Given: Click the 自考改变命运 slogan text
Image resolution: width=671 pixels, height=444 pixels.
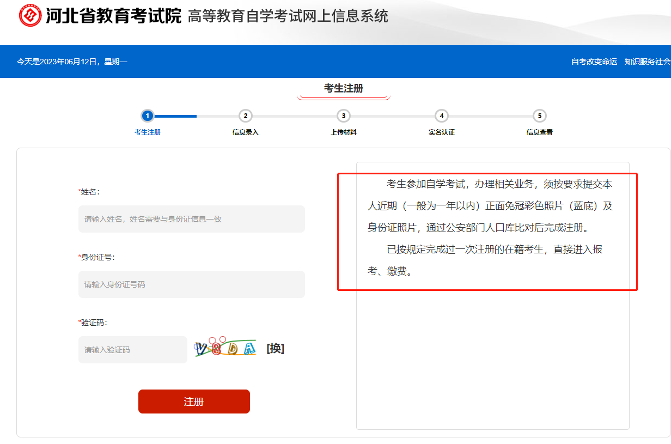Looking at the screenshot, I should point(594,62).
